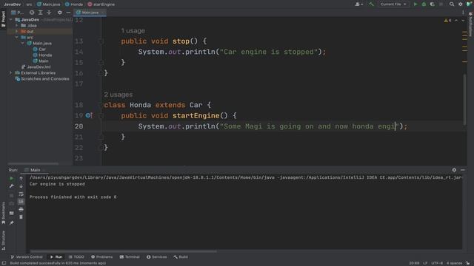474x266 pixels.
Task: Collapse the Main.java tree node
Action: click(23, 43)
